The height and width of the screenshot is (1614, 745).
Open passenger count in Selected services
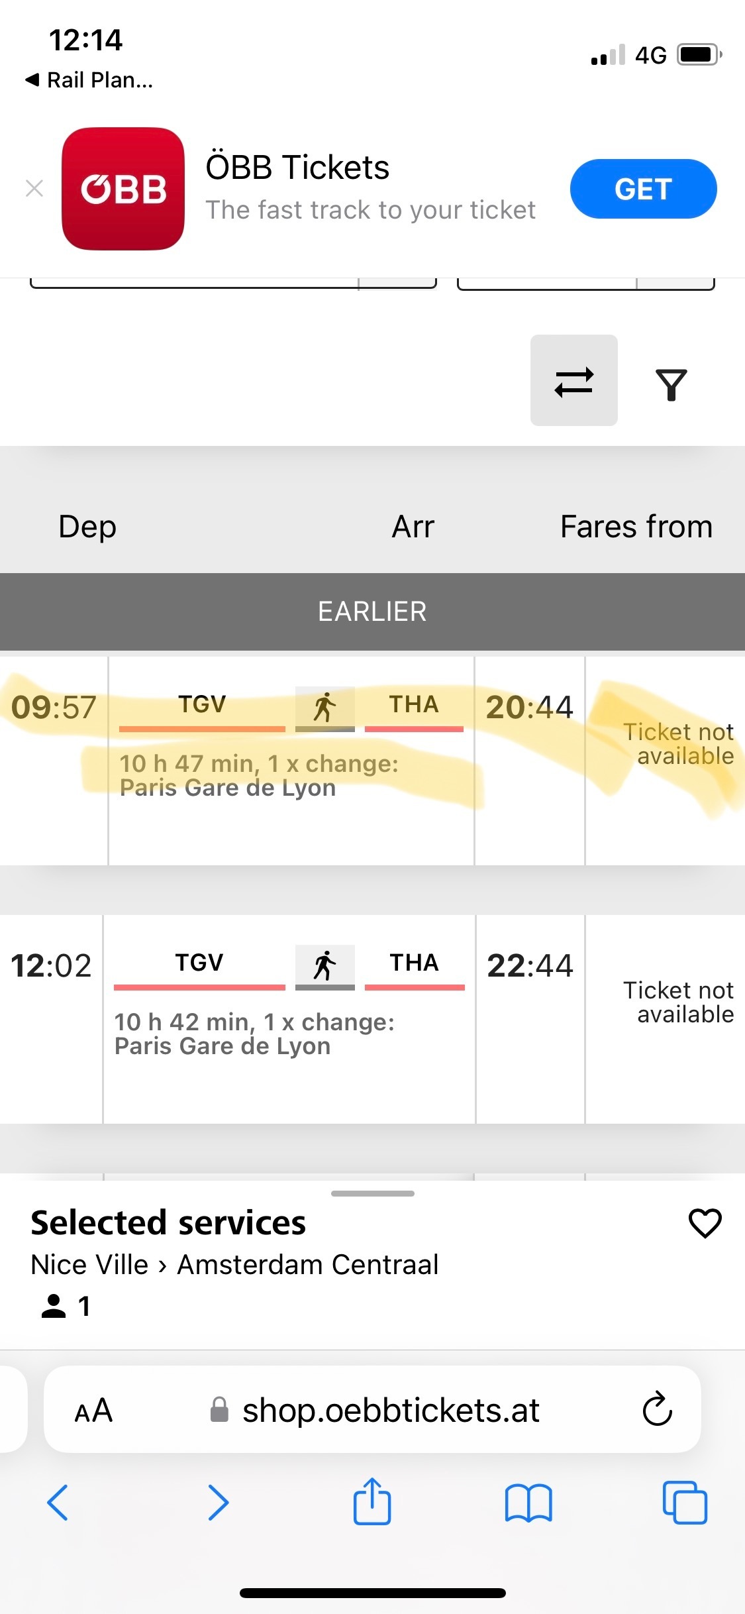click(65, 1306)
